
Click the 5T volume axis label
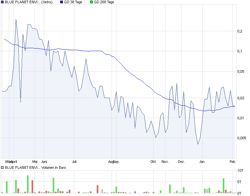point(240,182)
